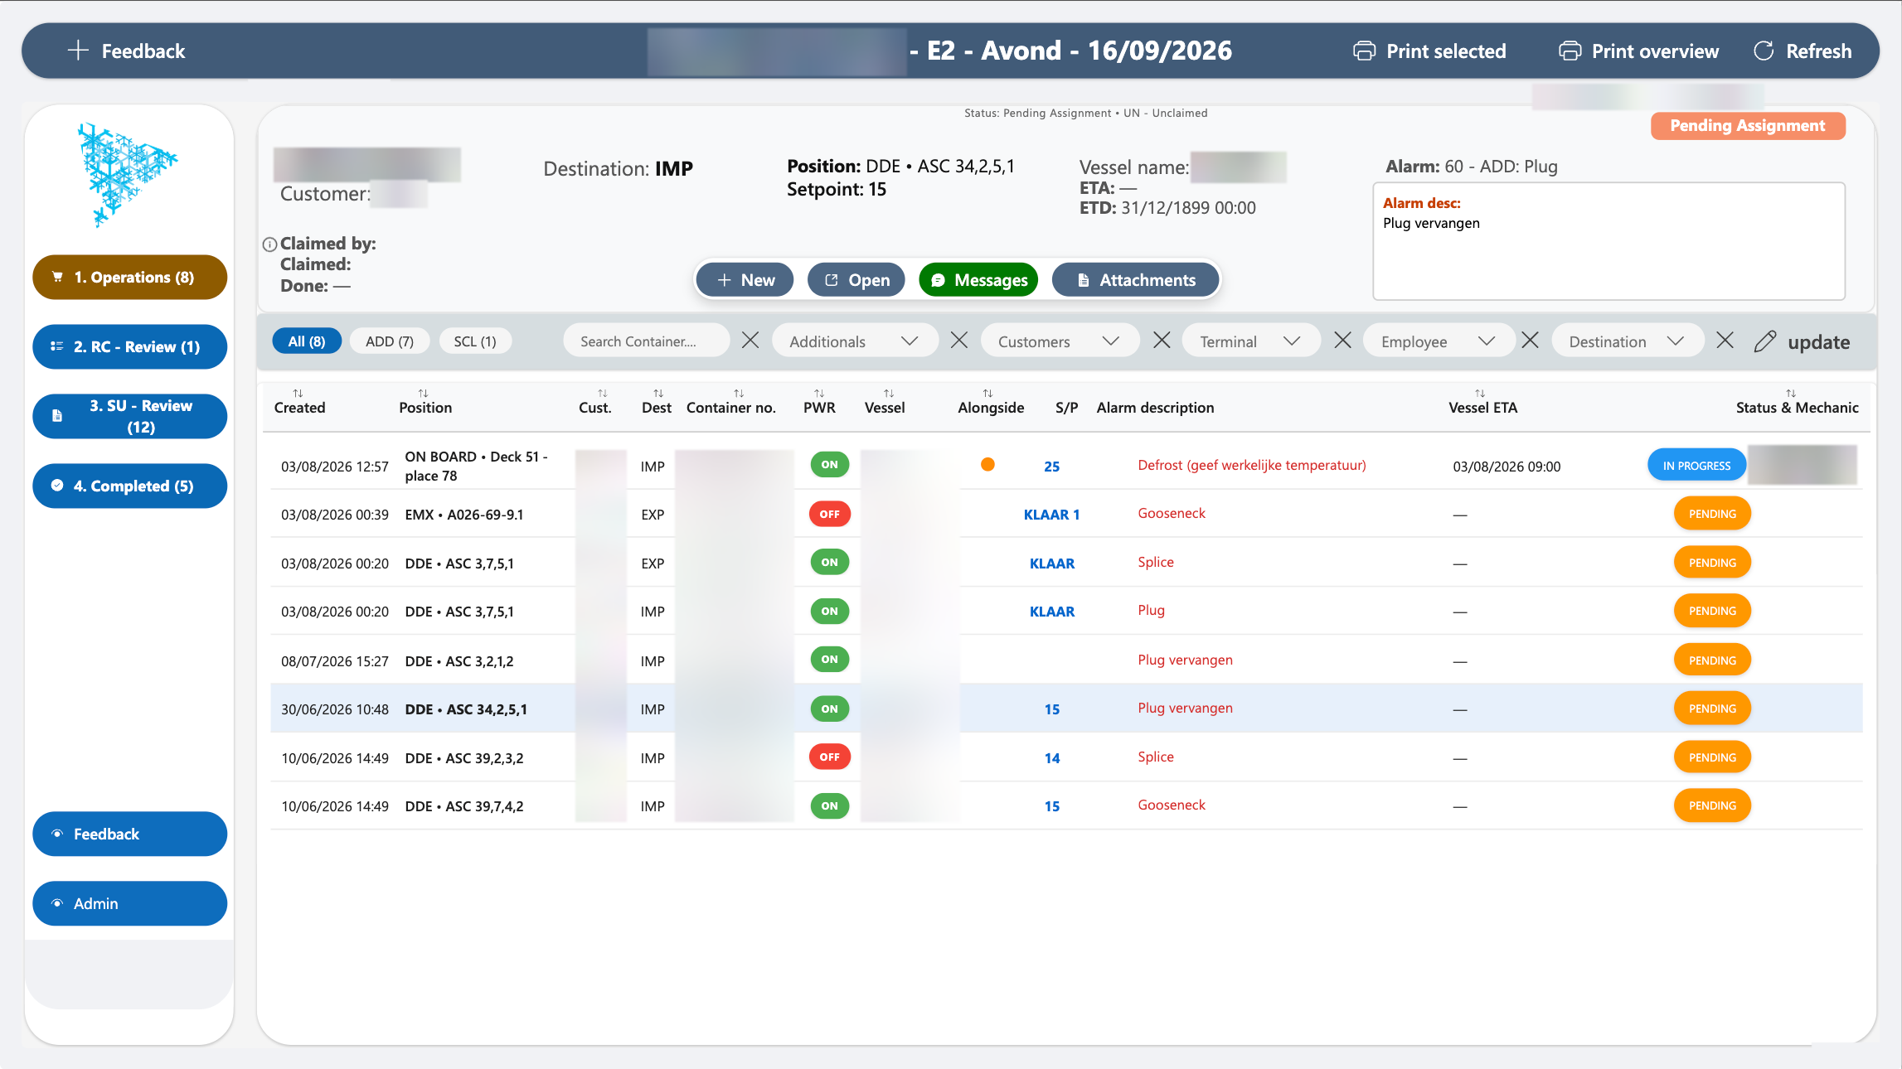Screen dimensions: 1902x1069
Task: Click the green Messages button
Action: 978,280
